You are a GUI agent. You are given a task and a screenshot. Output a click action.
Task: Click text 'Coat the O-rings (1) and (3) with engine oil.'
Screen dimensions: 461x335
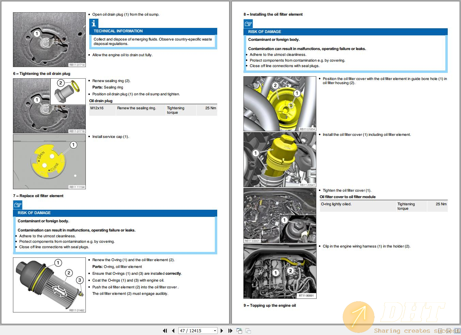(x=128, y=280)
